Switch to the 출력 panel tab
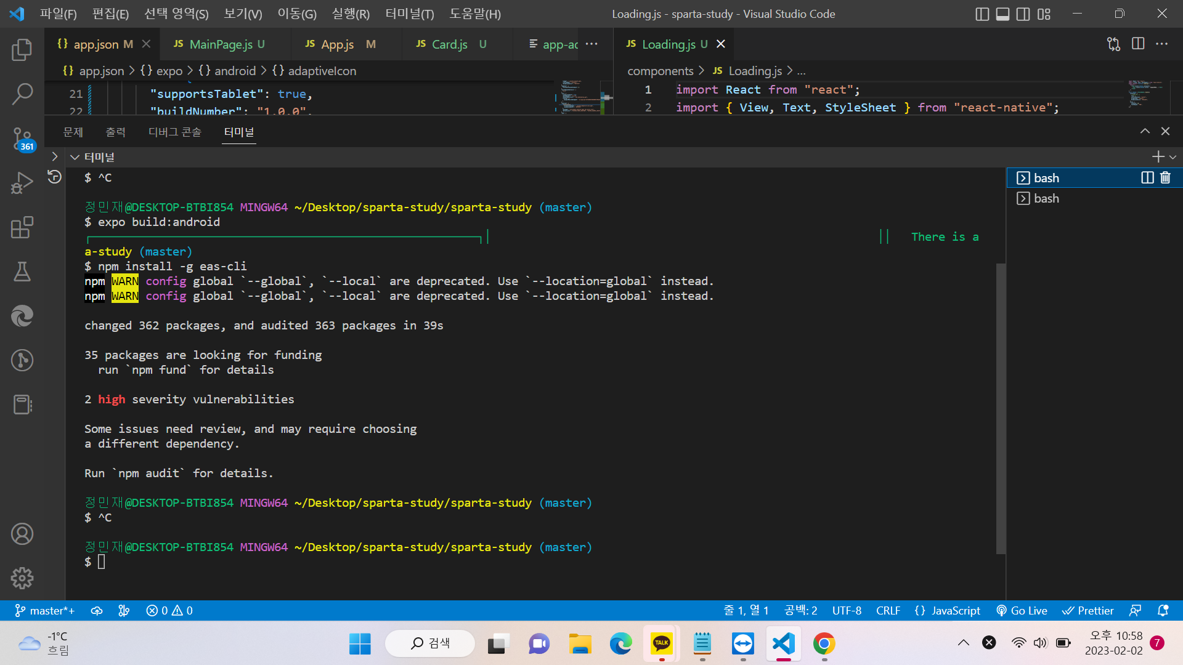Screen dimensions: 1183x665 click(x=115, y=132)
